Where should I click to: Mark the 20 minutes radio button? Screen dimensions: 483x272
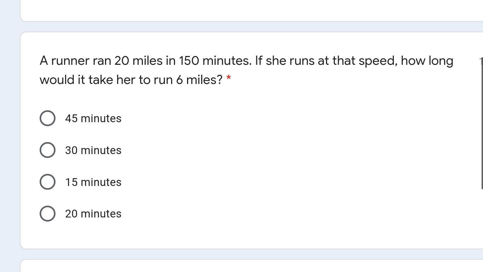click(x=47, y=214)
